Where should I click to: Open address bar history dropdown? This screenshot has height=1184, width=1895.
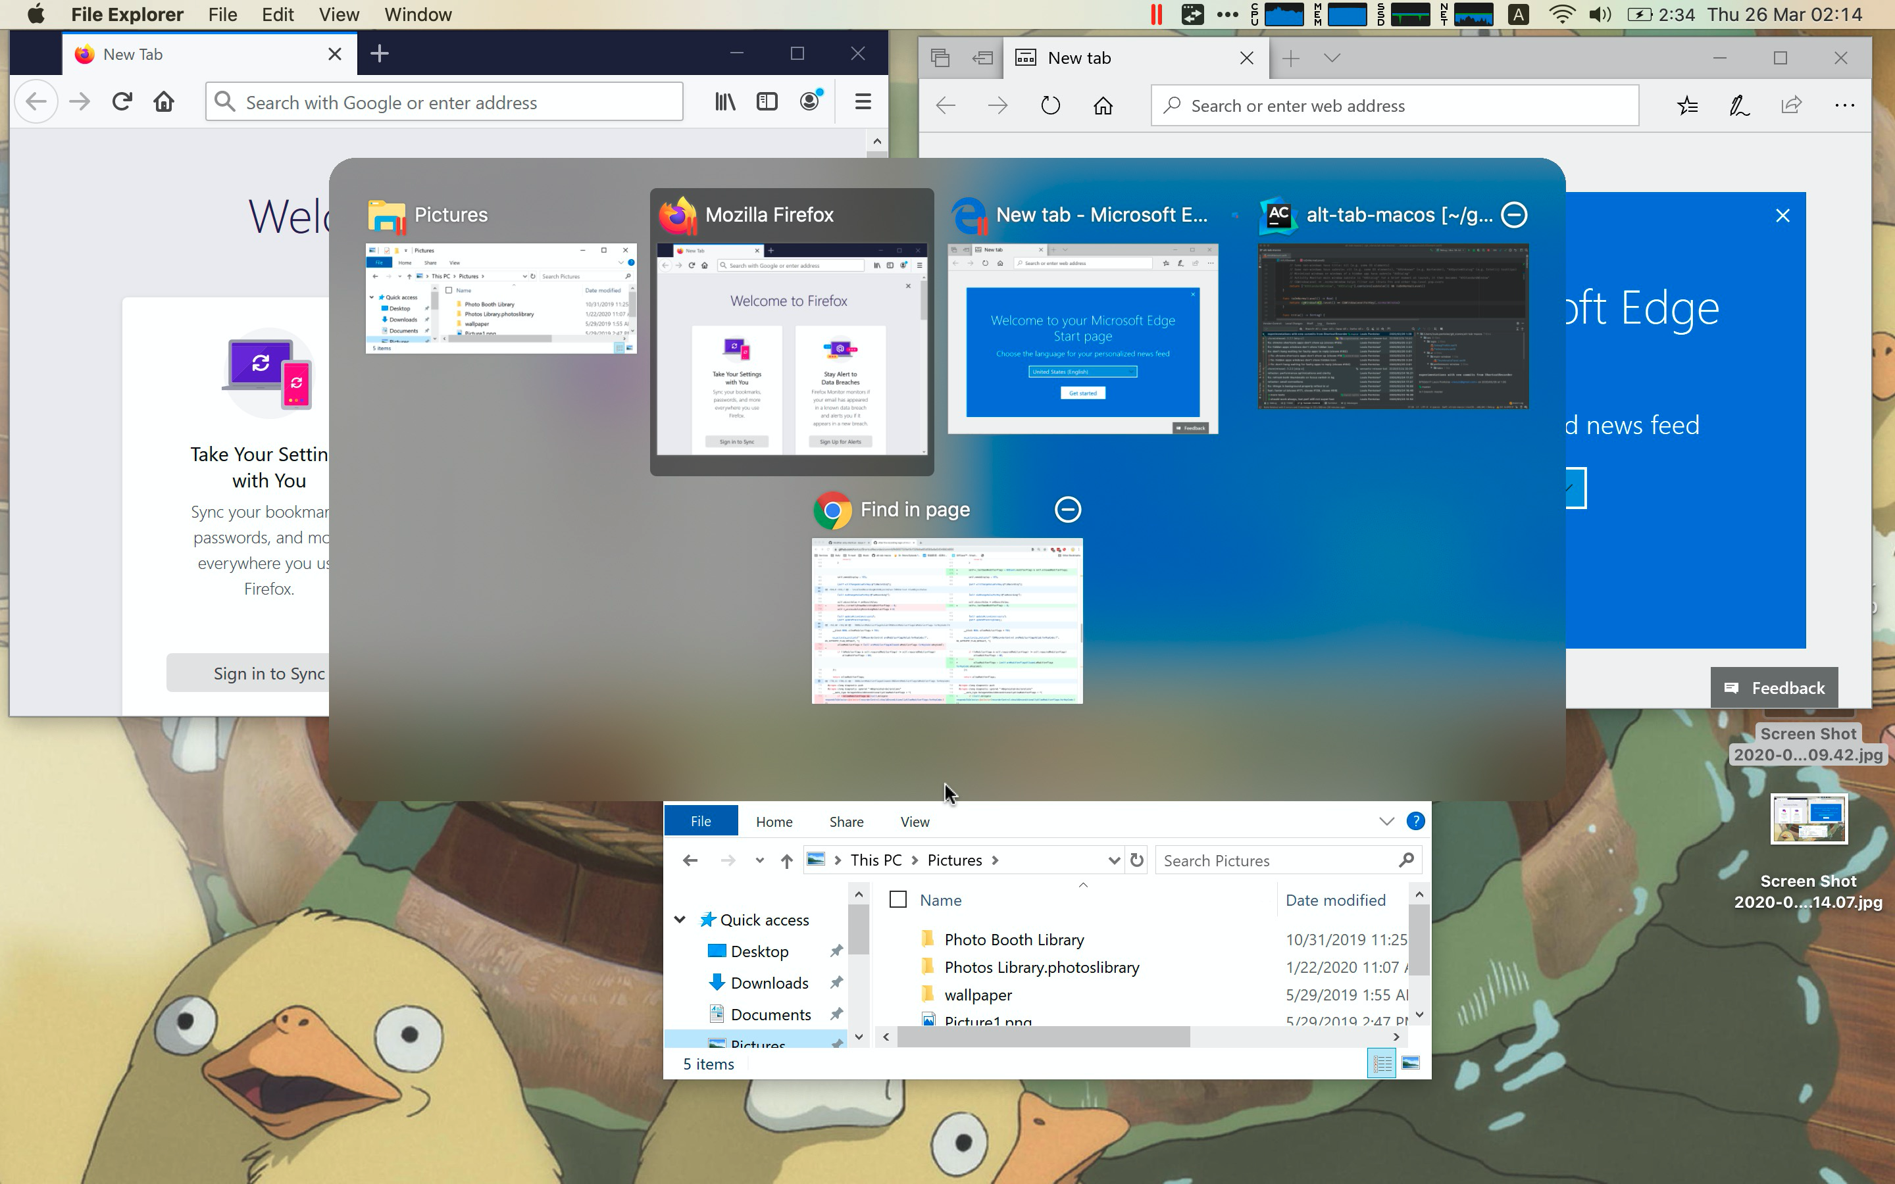pos(1113,860)
